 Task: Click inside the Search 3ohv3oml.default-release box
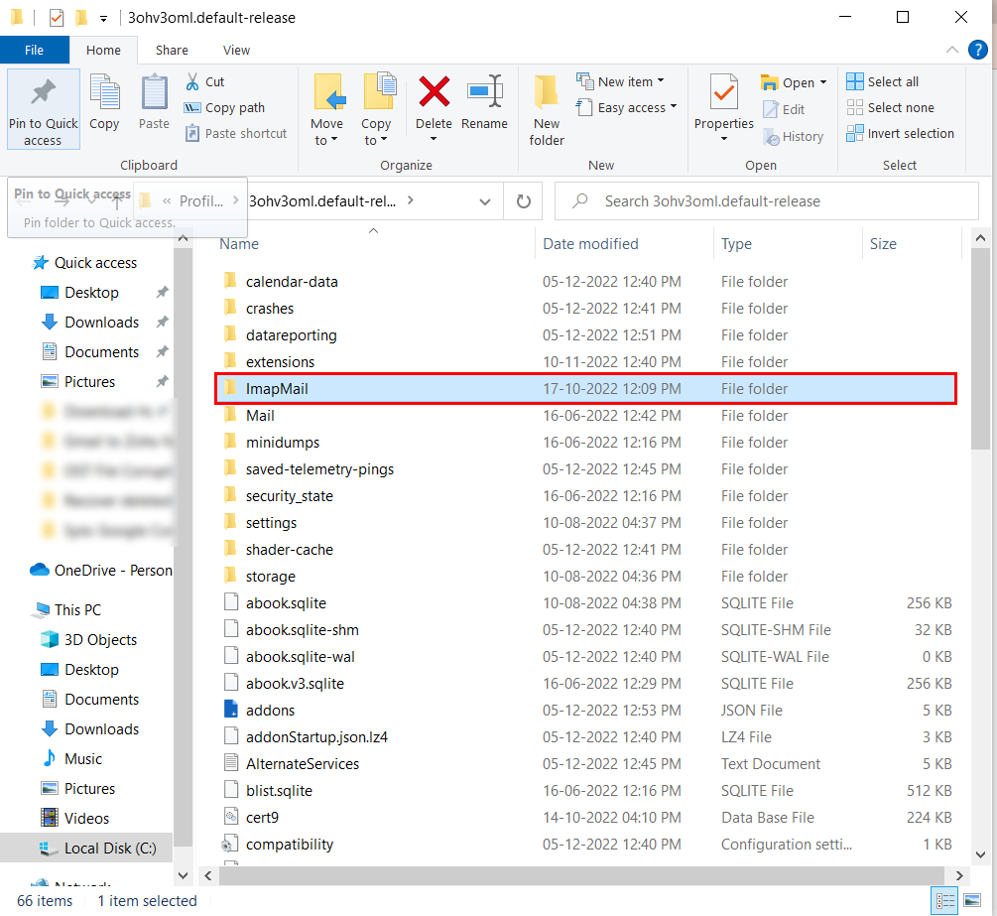point(764,200)
